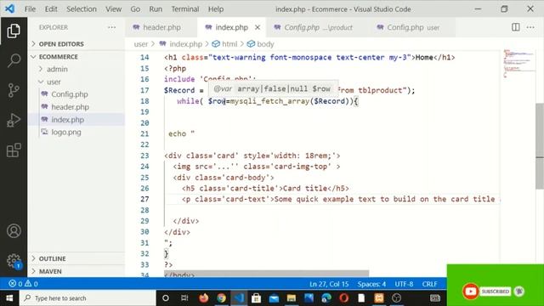
Task: Switch to Config.php user tab
Action: pos(413,27)
